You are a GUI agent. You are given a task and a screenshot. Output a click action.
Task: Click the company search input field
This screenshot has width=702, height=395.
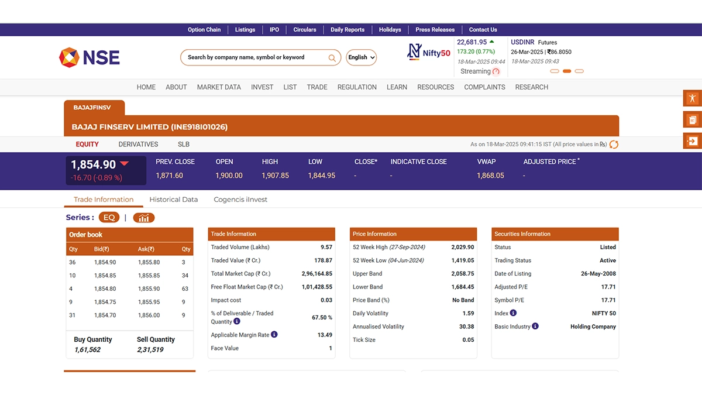[x=254, y=57]
